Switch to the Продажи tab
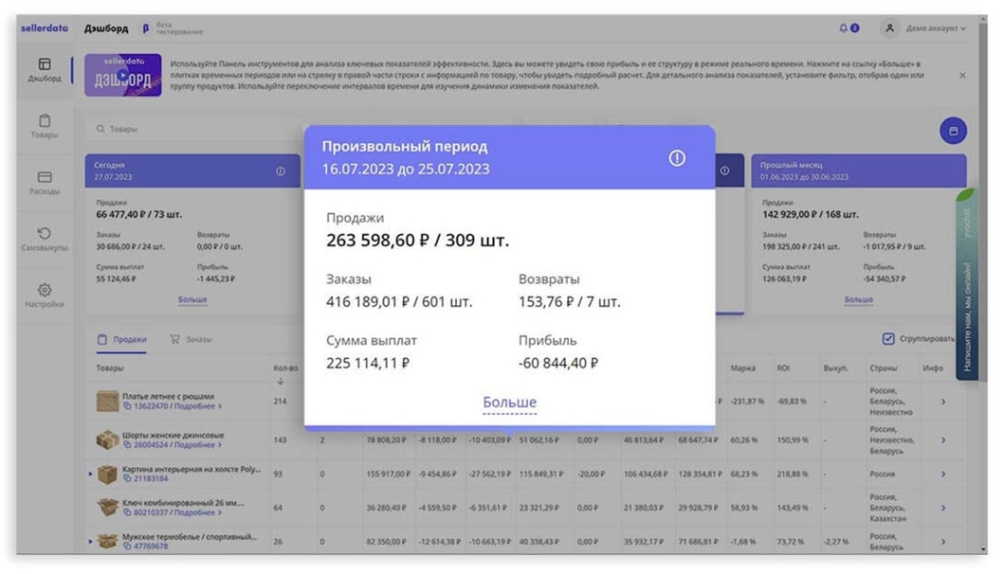 pos(122,339)
